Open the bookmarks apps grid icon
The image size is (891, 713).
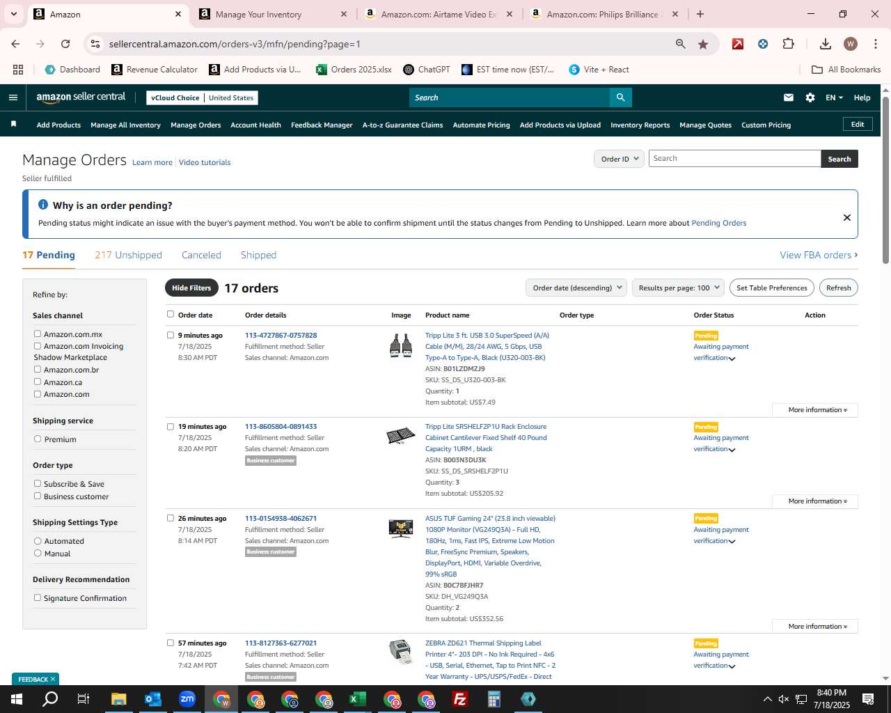[x=18, y=70]
